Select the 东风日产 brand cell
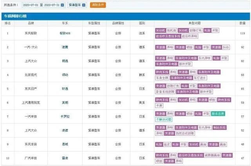 point(31,89)
